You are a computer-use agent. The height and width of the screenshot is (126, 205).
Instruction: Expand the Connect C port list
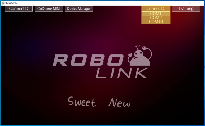[x=156, y=9]
